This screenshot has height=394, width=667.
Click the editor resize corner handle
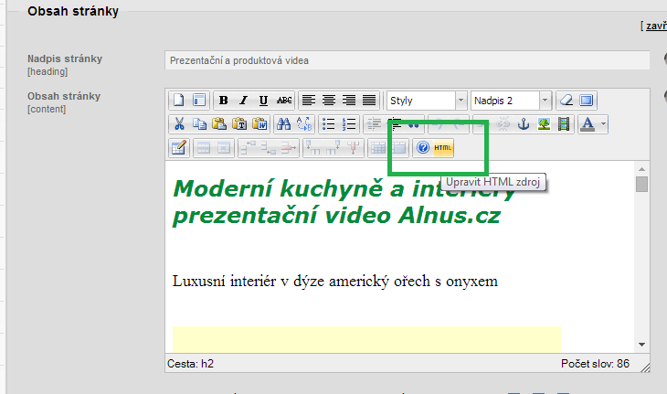[645, 367]
